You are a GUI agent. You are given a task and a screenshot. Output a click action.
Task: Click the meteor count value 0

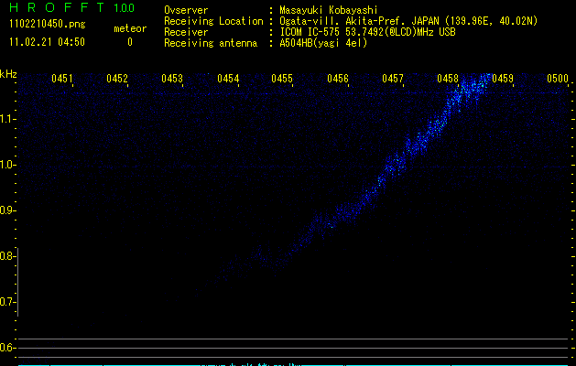[x=130, y=42]
